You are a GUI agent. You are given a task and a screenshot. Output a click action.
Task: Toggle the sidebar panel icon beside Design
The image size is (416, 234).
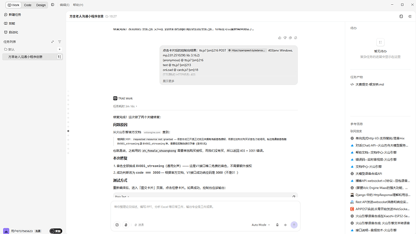[52, 5]
